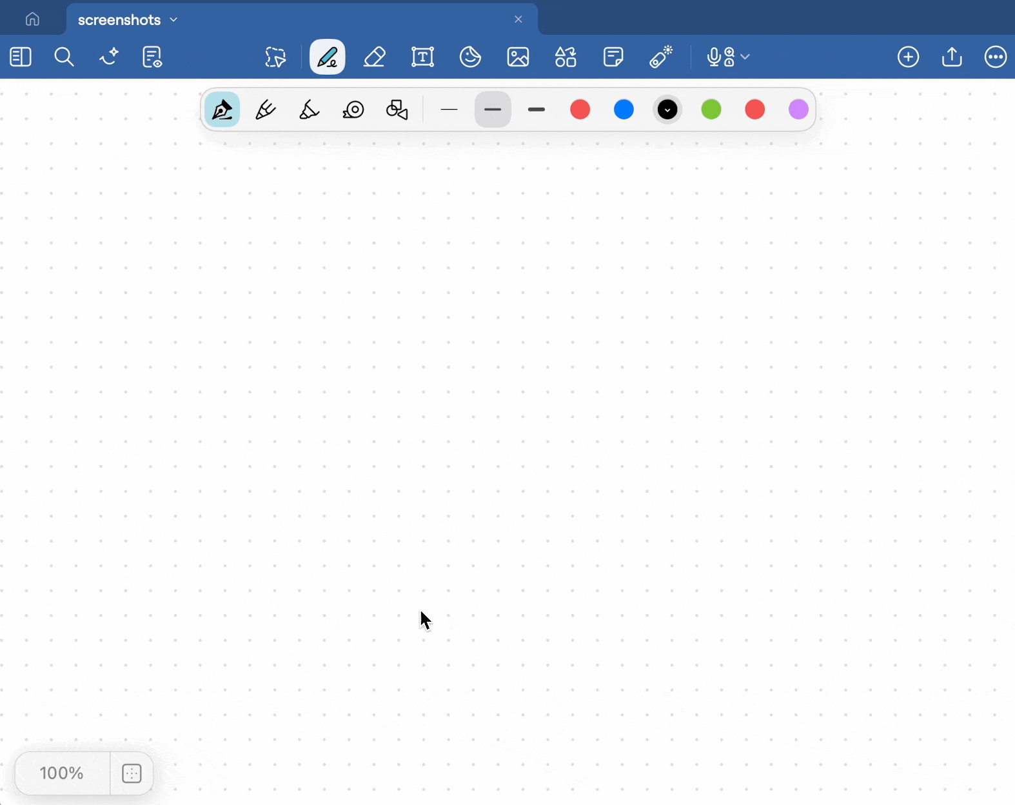Choose the fountain pen type
The height and width of the screenshot is (805, 1015).
click(x=222, y=110)
